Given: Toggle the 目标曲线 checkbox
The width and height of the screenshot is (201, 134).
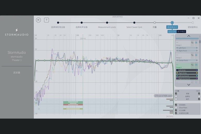Looking at the screenshot, I should (x=176, y=105).
